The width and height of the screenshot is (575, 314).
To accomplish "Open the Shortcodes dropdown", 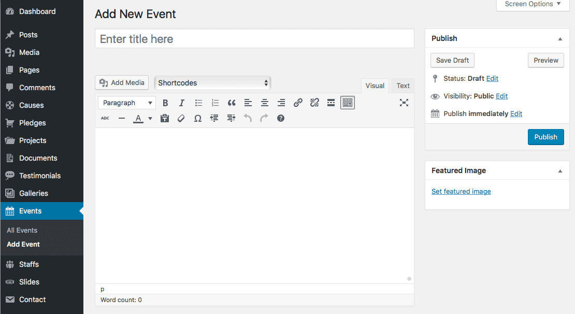I will click(x=213, y=83).
